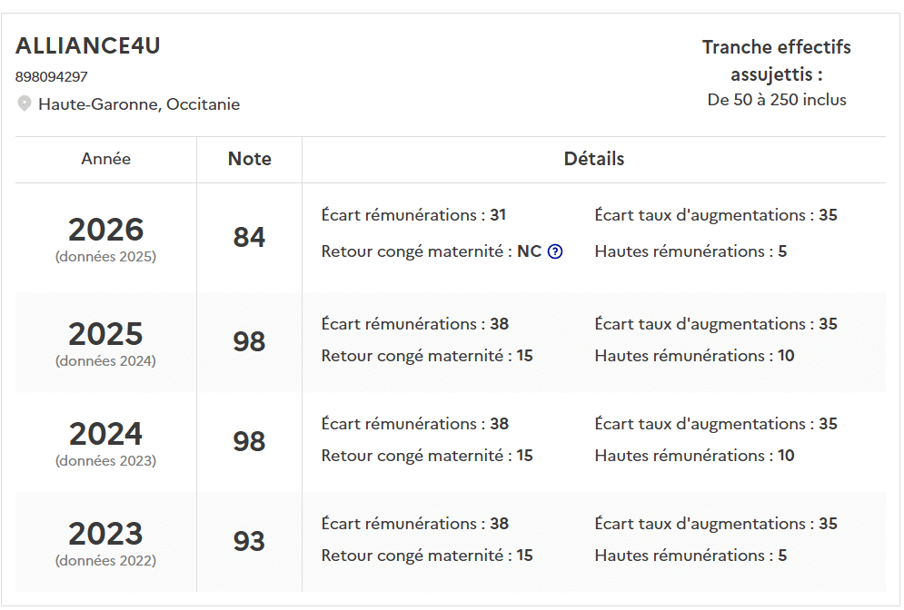Click the Tranche effectifs assujettis label

click(x=776, y=60)
